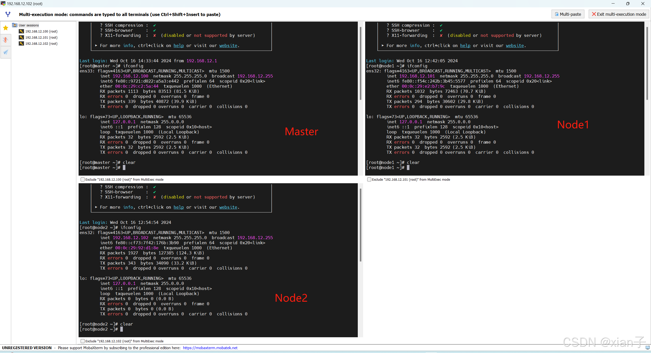Click the session icon for 192.168.12.101

pos(21,37)
